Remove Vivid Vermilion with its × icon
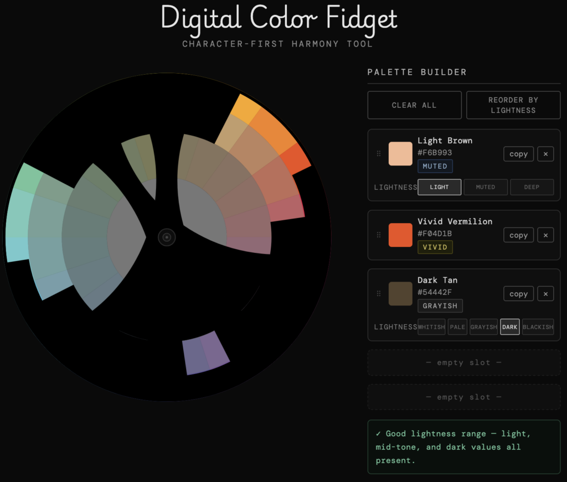567x482 pixels. pyautogui.click(x=545, y=235)
